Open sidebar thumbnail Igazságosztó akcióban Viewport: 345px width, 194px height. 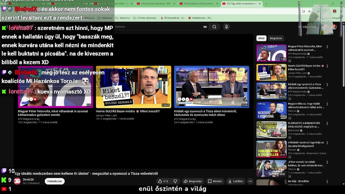point(271,130)
